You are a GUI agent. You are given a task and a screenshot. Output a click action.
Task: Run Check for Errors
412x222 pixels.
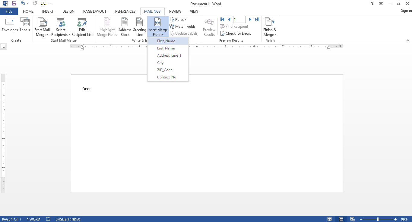click(236, 33)
